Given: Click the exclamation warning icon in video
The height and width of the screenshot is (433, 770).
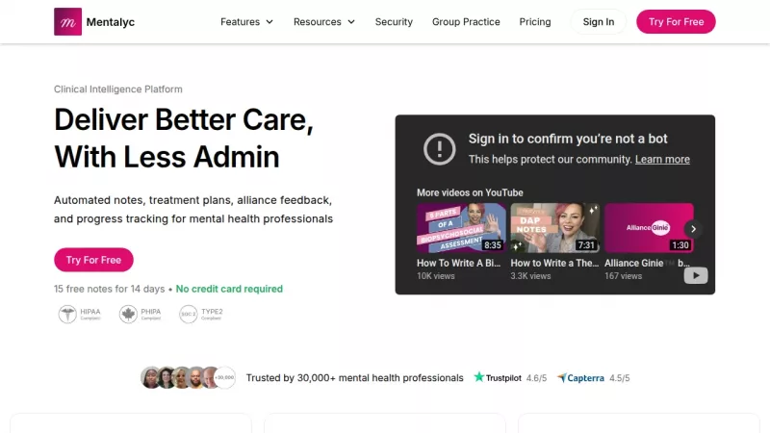Looking at the screenshot, I should 440,148.
